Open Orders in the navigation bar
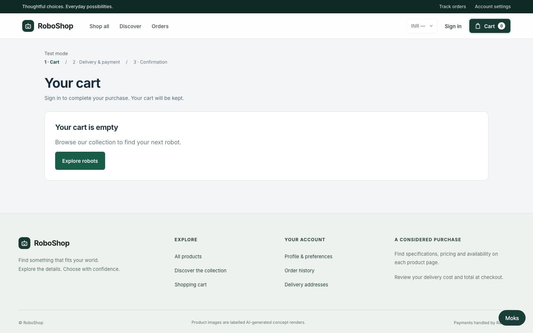The height and width of the screenshot is (333, 533). [160, 26]
